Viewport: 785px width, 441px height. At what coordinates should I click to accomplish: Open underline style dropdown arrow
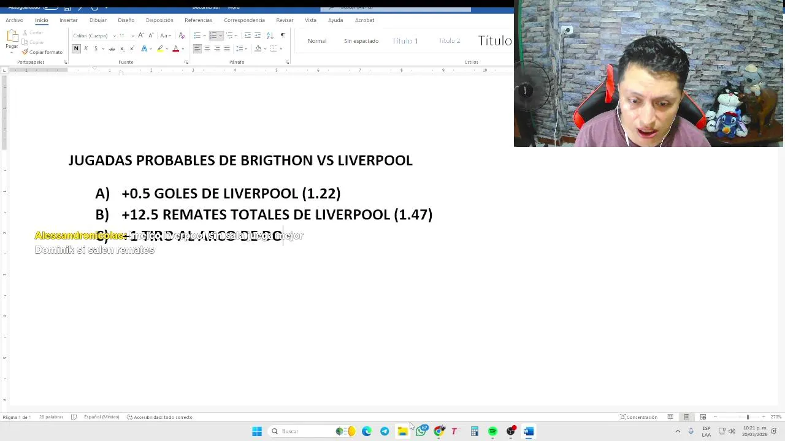pos(102,48)
